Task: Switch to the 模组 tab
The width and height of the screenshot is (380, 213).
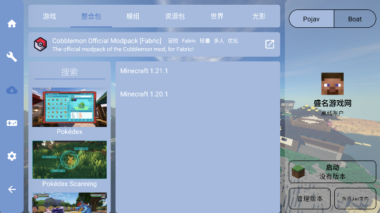Action: [x=133, y=16]
